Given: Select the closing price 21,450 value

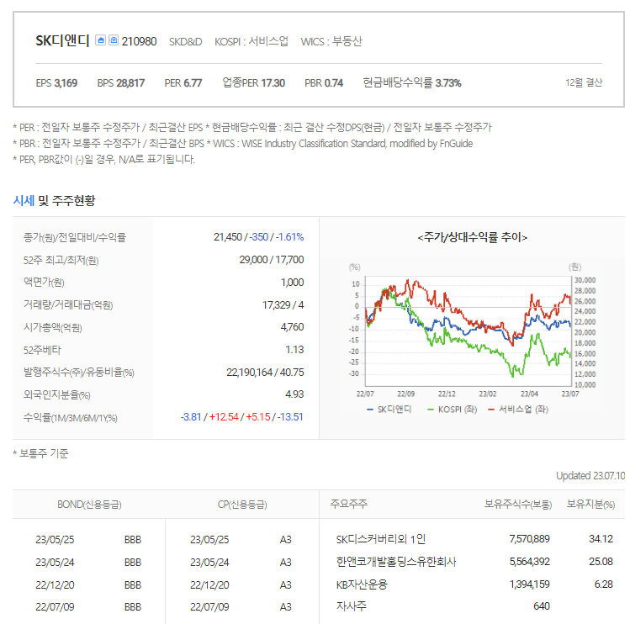Looking at the screenshot, I should click(x=228, y=237).
